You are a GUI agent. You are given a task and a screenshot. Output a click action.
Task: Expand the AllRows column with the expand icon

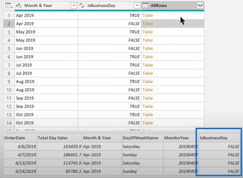[x=200, y=6]
